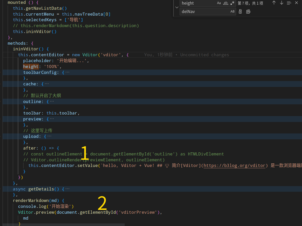Expand folded outline block ellipsis
This screenshot has width=302, height=226.
point(52,101)
